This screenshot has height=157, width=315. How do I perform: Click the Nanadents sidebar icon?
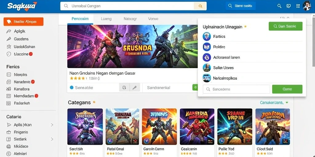click(x=9, y=82)
